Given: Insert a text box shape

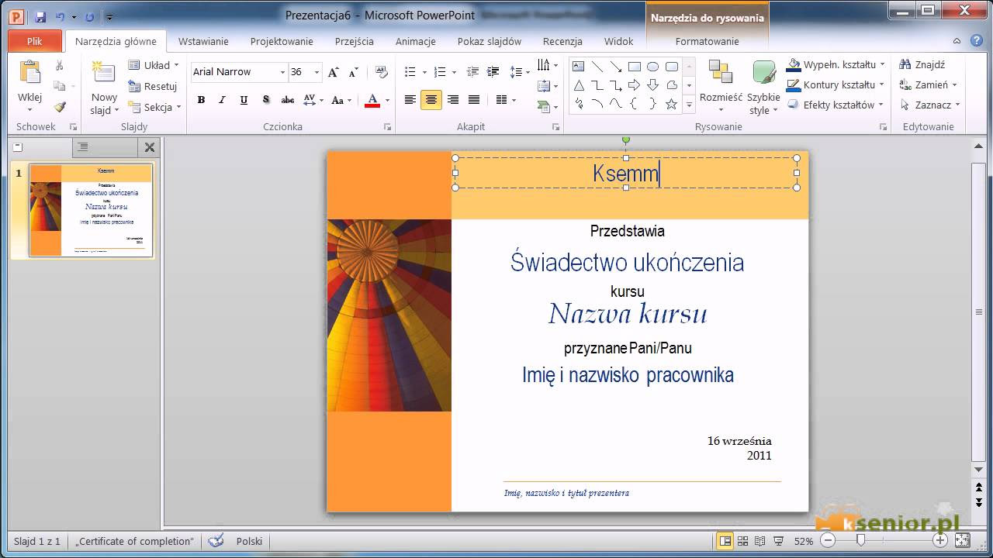Looking at the screenshot, I should tap(578, 67).
